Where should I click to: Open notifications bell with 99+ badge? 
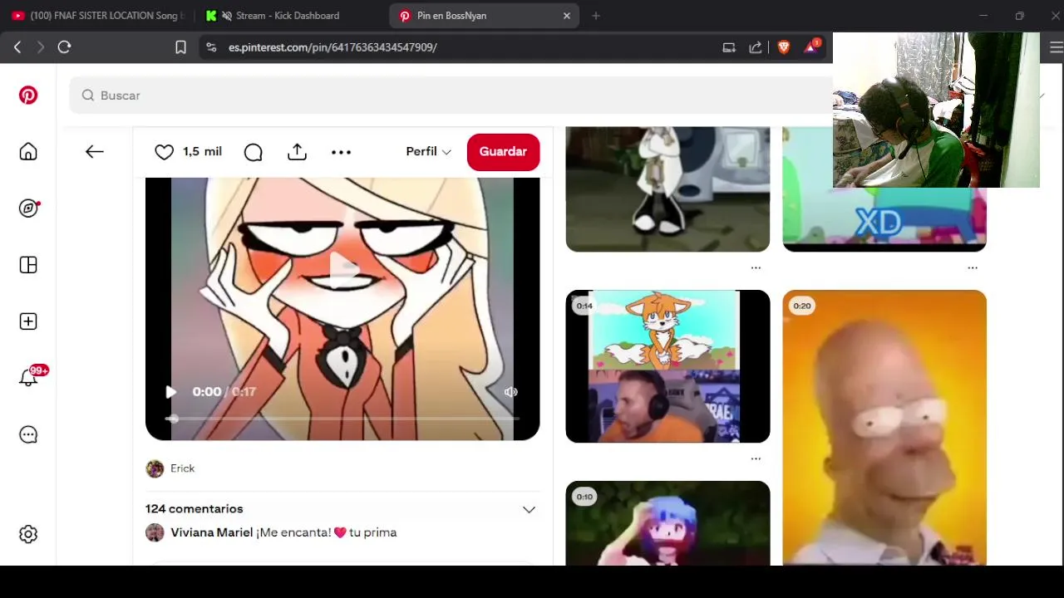28,378
